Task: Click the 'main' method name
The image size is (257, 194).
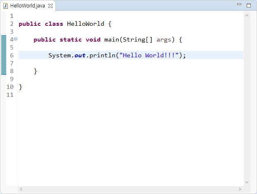Action: (x=112, y=39)
